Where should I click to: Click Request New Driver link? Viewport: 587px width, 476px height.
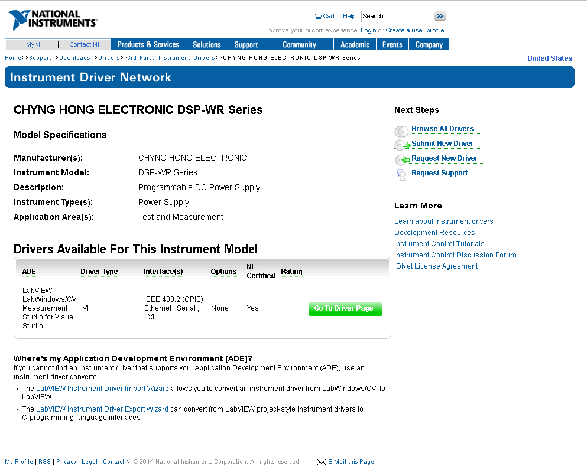[x=445, y=158]
